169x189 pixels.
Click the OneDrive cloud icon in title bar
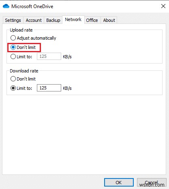pos(6,6)
